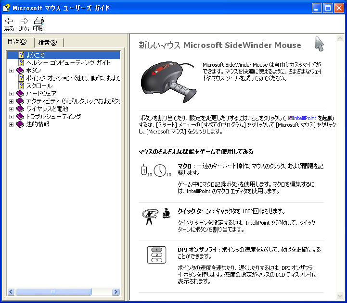This screenshot has height=303, width=347.
Task: Click the topic icon beside ポインタ オプション
Action: [21, 78]
